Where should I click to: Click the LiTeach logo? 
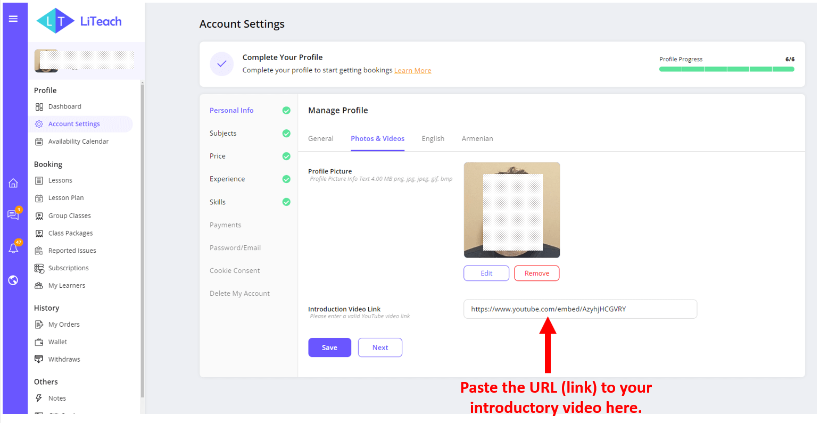pyautogui.click(x=79, y=21)
